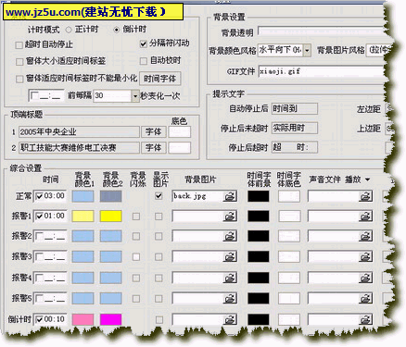This screenshot has width=406, height=347.
Task: Click back.jpg background image field
Action: [x=197, y=196]
